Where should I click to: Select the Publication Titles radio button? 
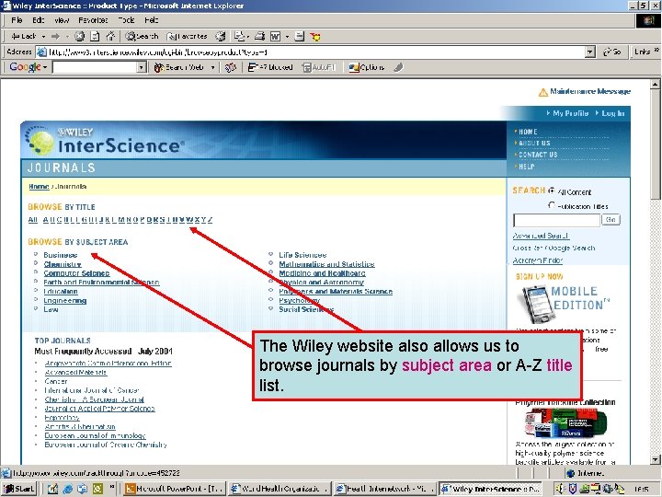coord(552,205)
